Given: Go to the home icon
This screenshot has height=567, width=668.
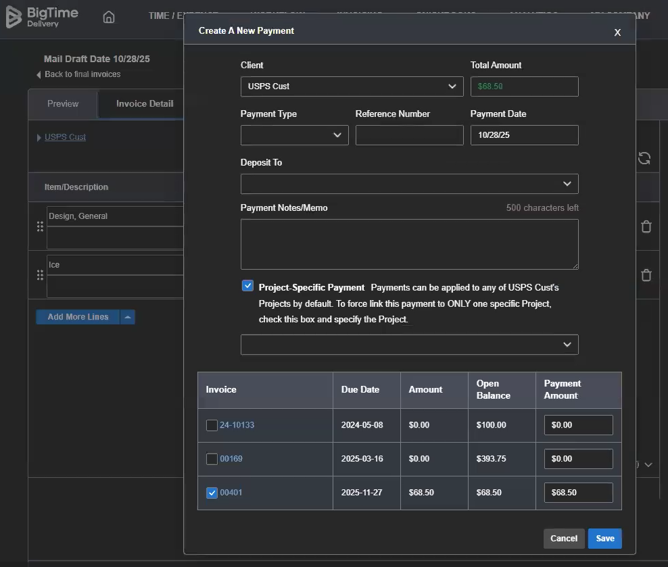Looking at the screenshot, I should tap(109, 18).
